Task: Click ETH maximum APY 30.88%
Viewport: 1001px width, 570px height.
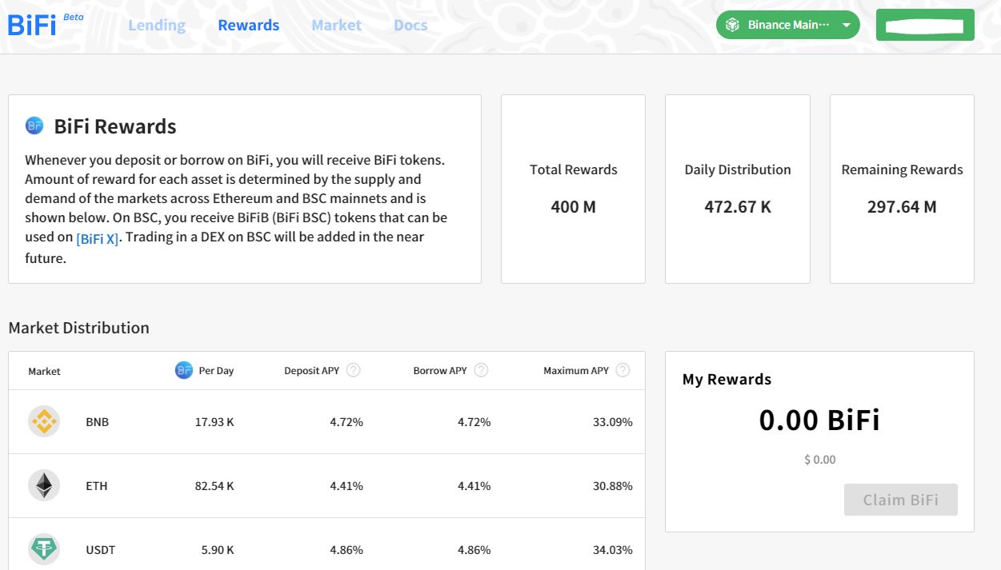Action: point(612,485)
